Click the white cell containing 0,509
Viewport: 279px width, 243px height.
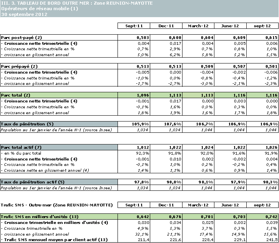point(198,67)
